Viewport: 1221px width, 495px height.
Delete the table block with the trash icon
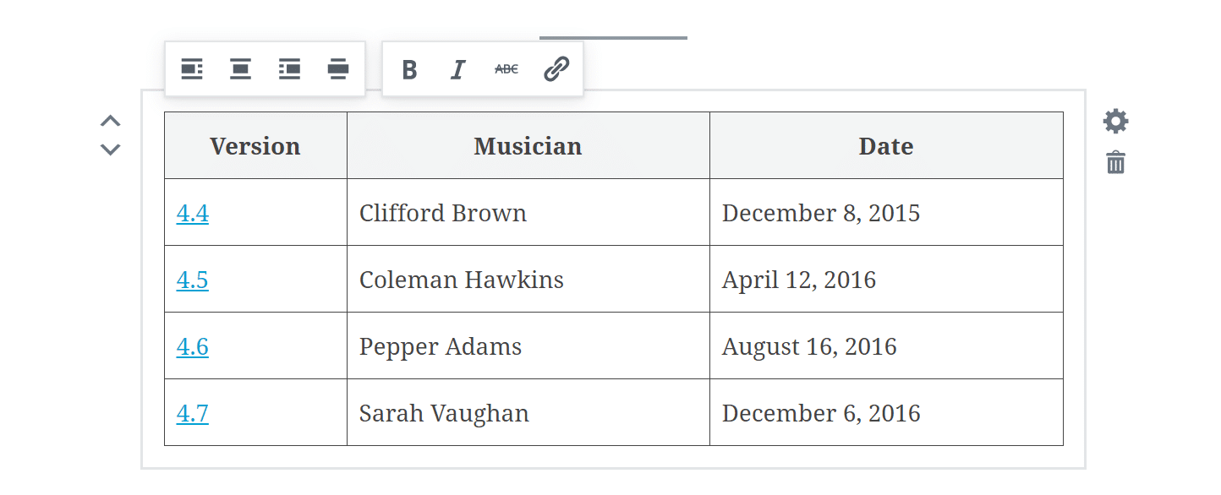[1115, 162]
